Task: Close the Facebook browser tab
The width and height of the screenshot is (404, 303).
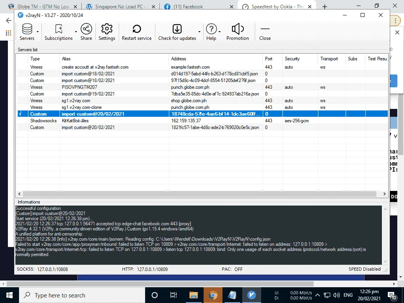Action: point(231,7)
